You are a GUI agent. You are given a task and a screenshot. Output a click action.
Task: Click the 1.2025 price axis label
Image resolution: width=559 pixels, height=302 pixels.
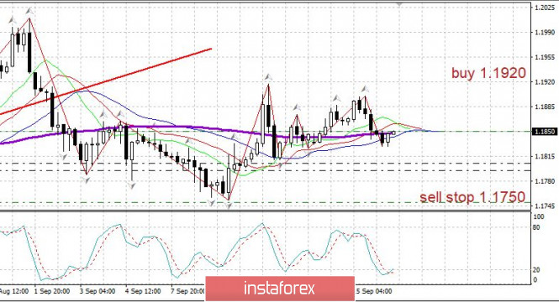(x=545, y=8)
